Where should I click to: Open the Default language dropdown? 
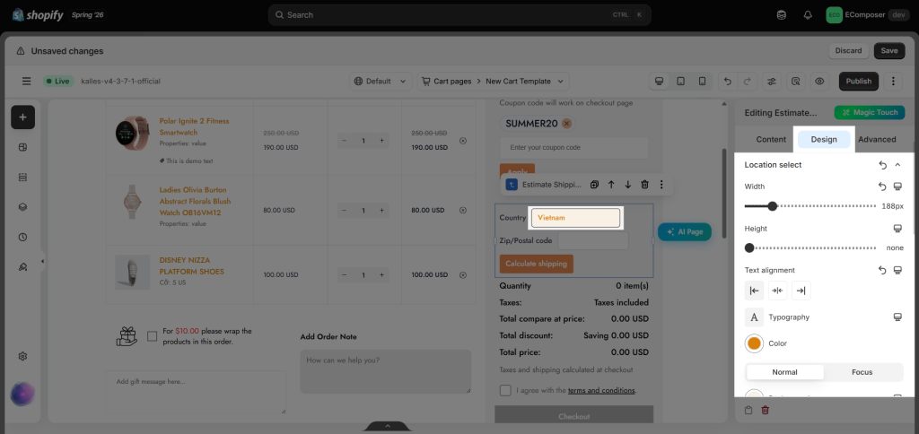(381, 82)
